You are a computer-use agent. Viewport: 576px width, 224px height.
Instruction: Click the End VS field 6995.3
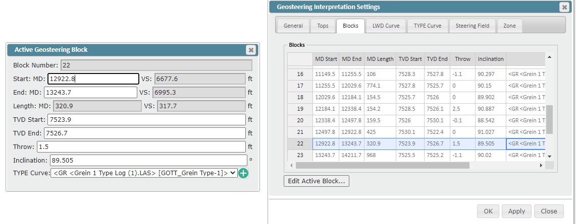point(199,92)
